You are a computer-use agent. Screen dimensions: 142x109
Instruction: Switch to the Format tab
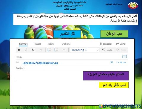click(23, 44)
